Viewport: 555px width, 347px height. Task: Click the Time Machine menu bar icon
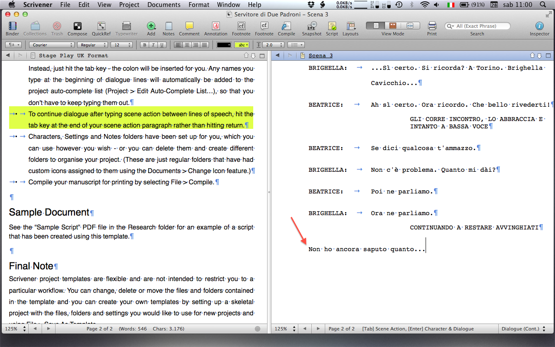398,5
